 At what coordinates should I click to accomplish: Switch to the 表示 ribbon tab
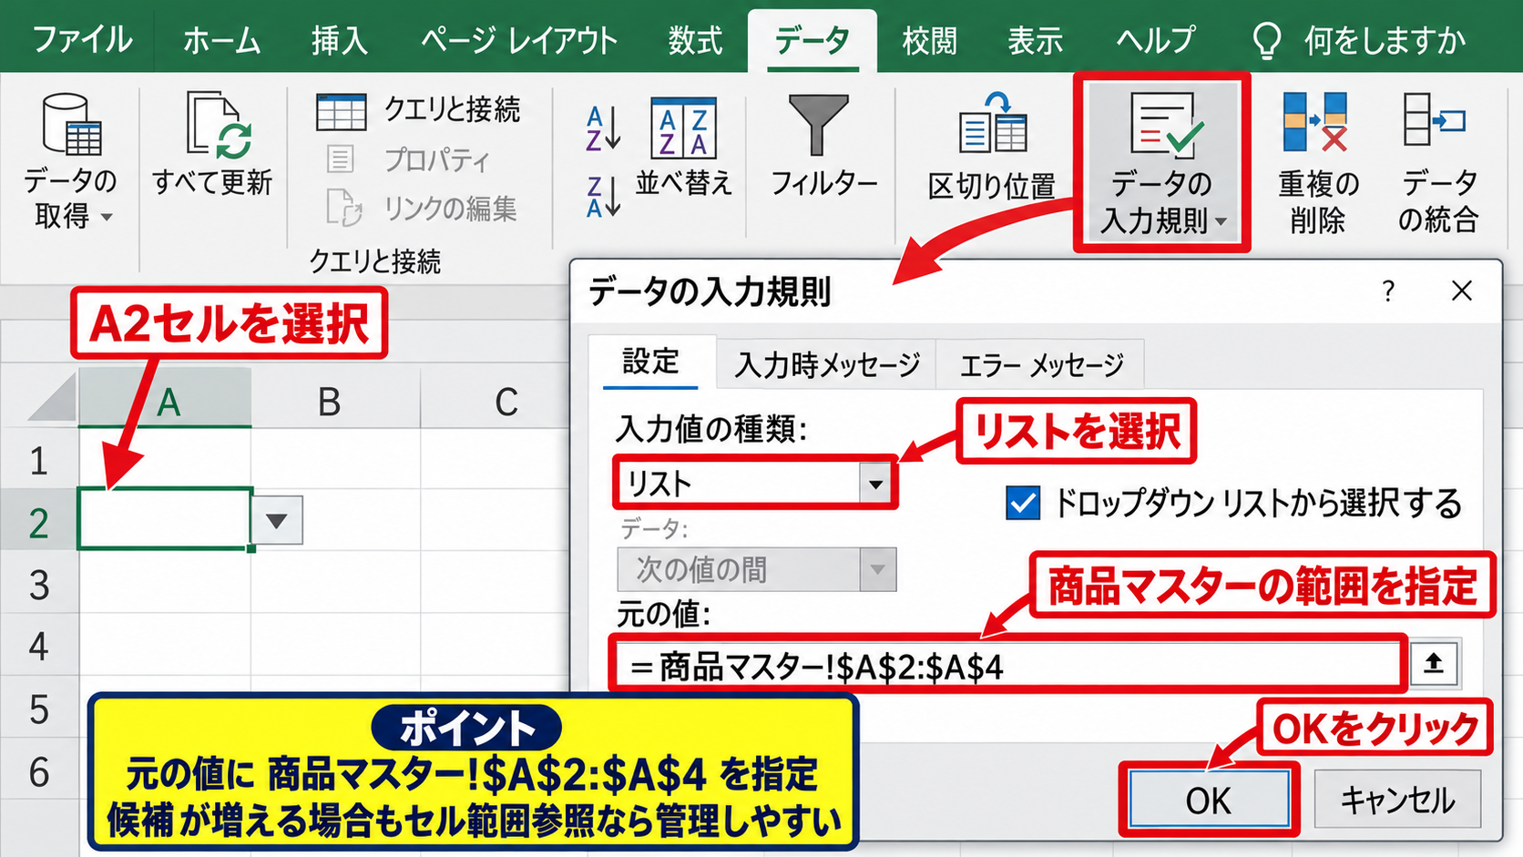point(1035,40)
